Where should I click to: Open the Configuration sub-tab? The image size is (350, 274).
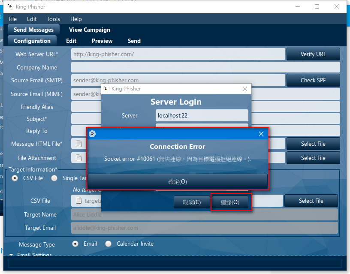click(x=32, y=41)
